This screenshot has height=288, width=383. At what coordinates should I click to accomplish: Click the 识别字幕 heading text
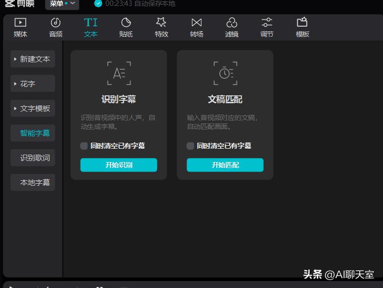pos(119,99)
